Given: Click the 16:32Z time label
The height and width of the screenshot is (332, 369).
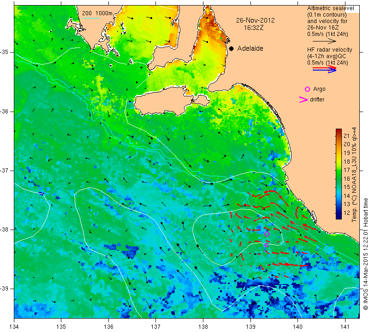Looking at the screenshot, I should coord(253,28).
